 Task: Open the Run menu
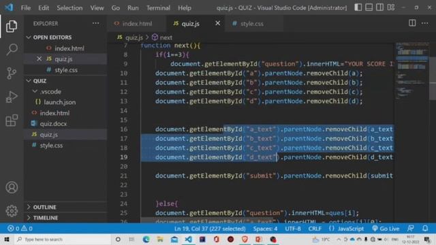133,7
